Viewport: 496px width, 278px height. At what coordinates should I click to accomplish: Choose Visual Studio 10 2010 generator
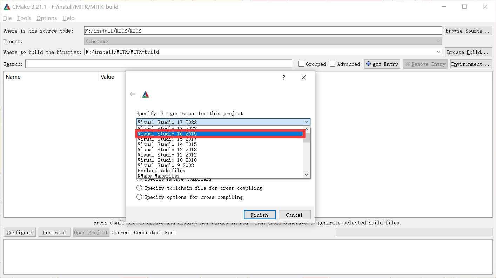tap(220, 160)
